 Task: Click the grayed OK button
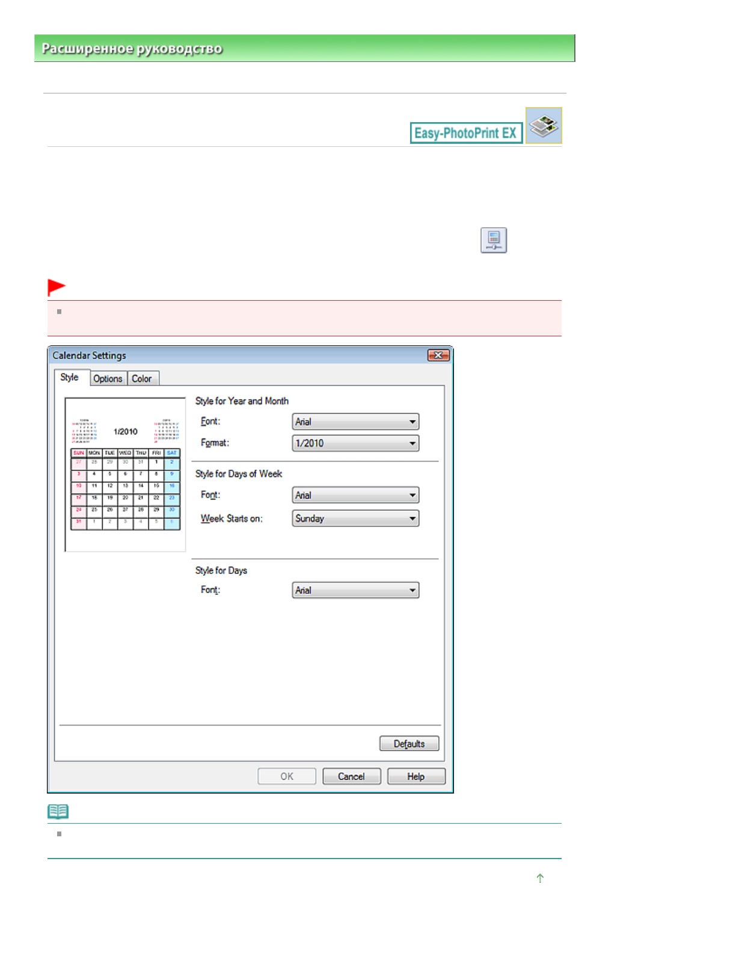click(x=287, y=776)
